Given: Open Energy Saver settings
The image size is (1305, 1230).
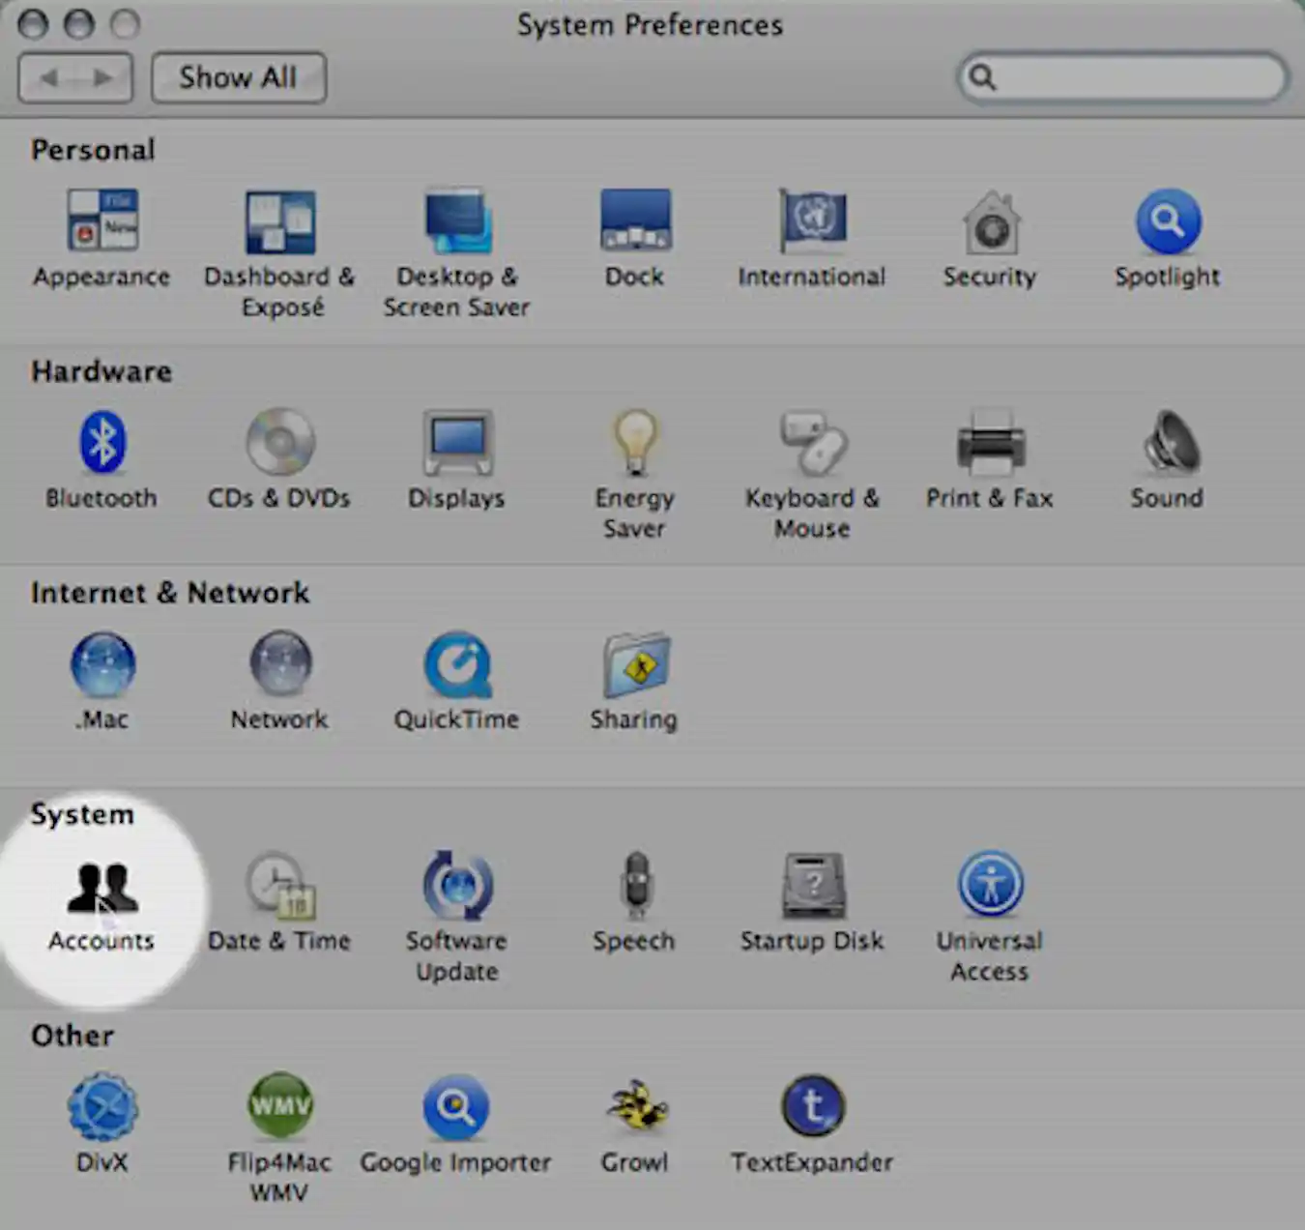Looking at the screenshot, I should click(634, 445).
